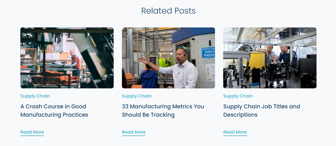
Task: Open "Supply Chain Job Titles and Descriptions" article
Action: tap(262, 111)
